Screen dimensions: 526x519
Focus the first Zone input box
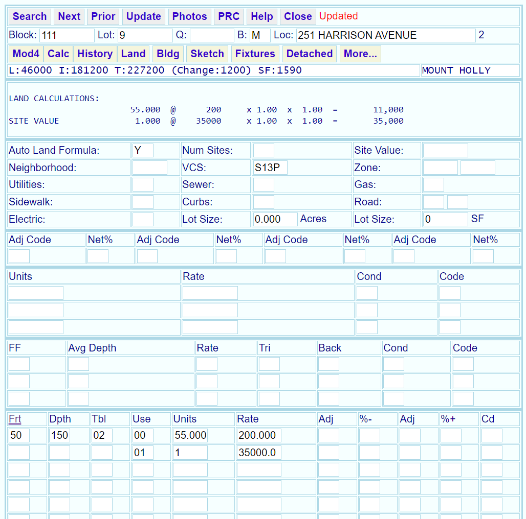click(440, 168)
